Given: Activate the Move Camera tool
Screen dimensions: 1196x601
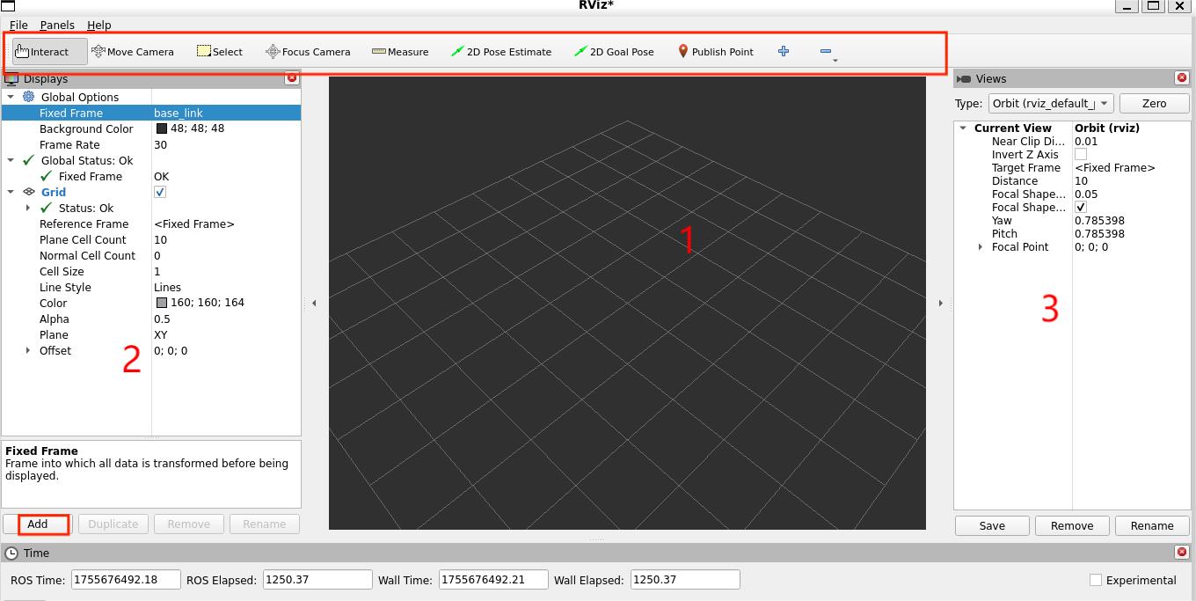Looking at the screenshot, I should tap(134, 51).
